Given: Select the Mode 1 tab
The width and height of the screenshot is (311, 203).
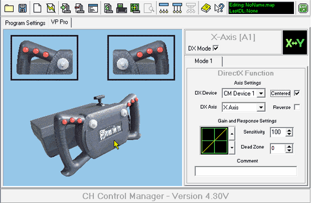Looking at the screenshot, I should (x=204, y=61).
